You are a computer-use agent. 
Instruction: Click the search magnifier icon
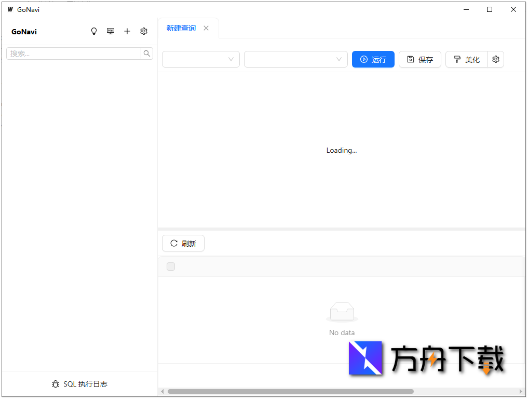pos(147,53)
